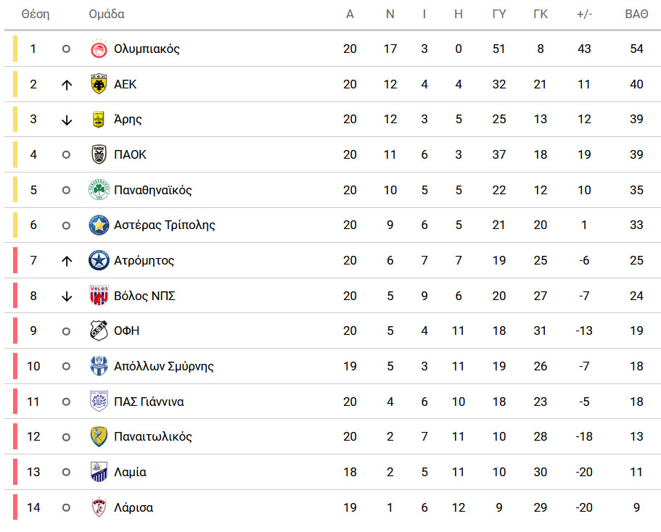
Task: Click the Ολυμπιακός club crest
Action: point(99,49)
